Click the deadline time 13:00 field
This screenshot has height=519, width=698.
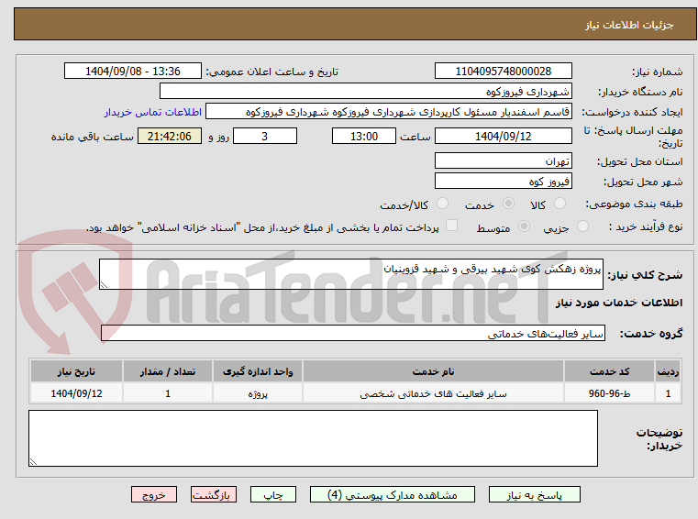(364, 136)
